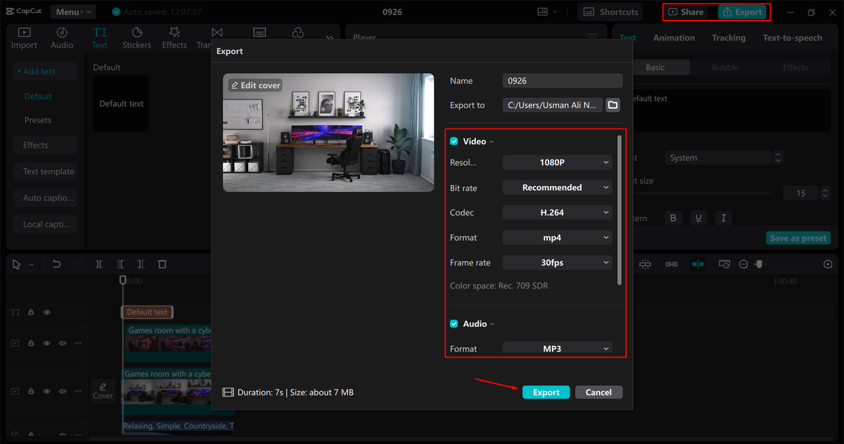844x444 pixels.
Task: Select the Bubble text sub-tab
Action: [x=725, y=67]
